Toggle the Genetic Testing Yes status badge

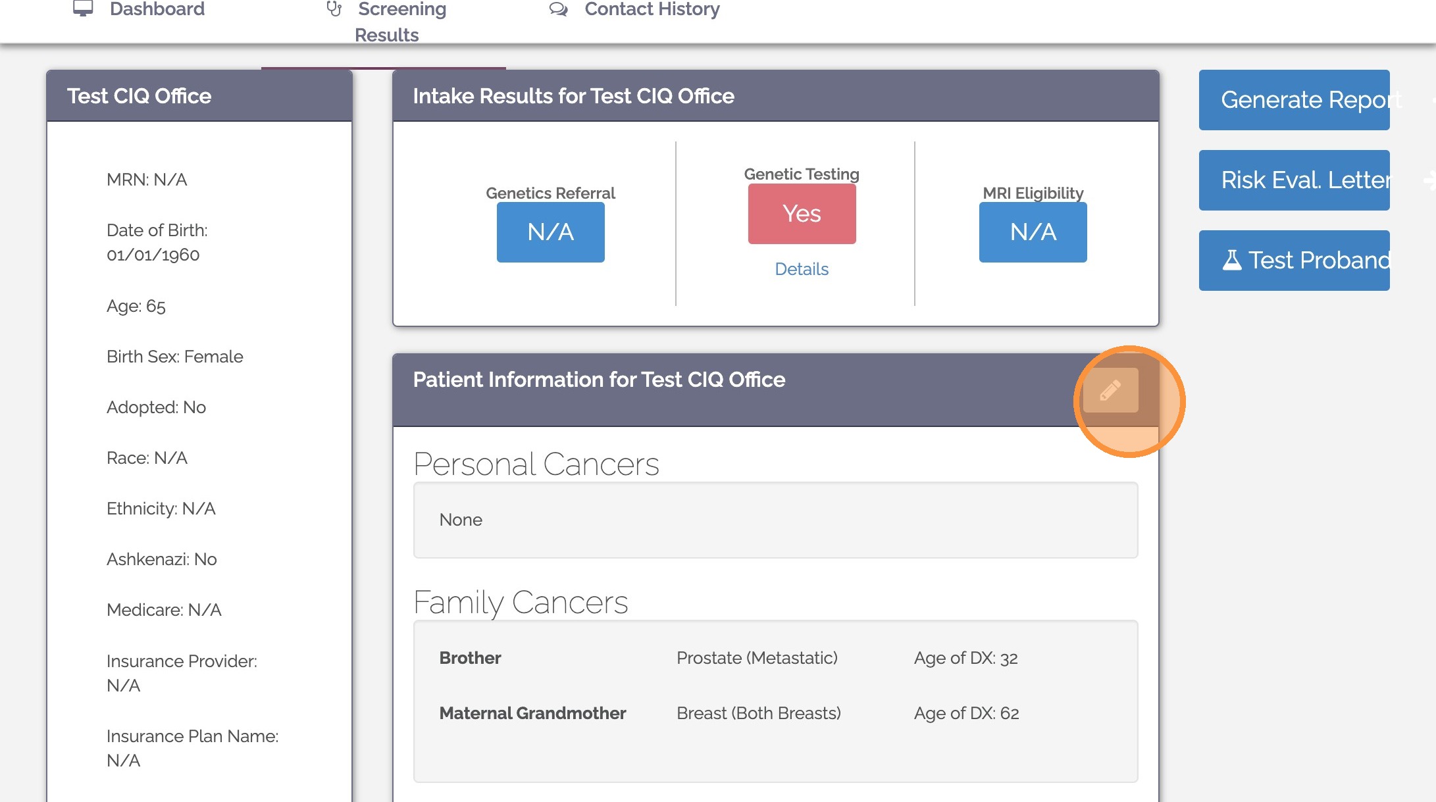pyautogui.click(x=802, y=213)
